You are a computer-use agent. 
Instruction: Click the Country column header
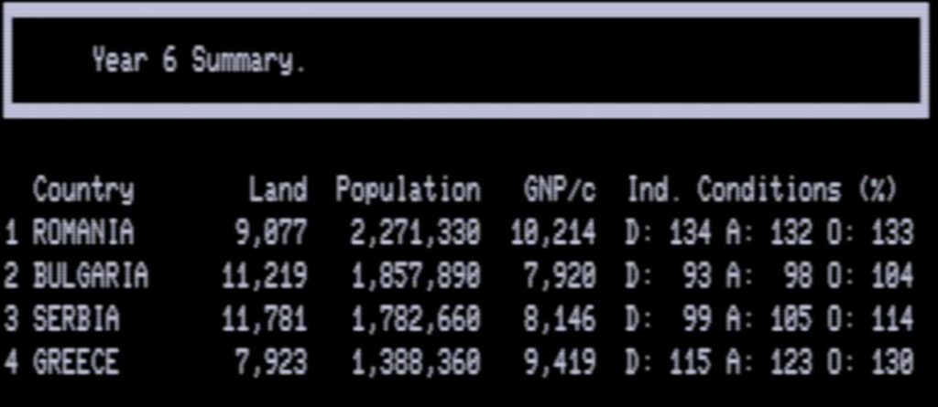click(x=83, y=190)
